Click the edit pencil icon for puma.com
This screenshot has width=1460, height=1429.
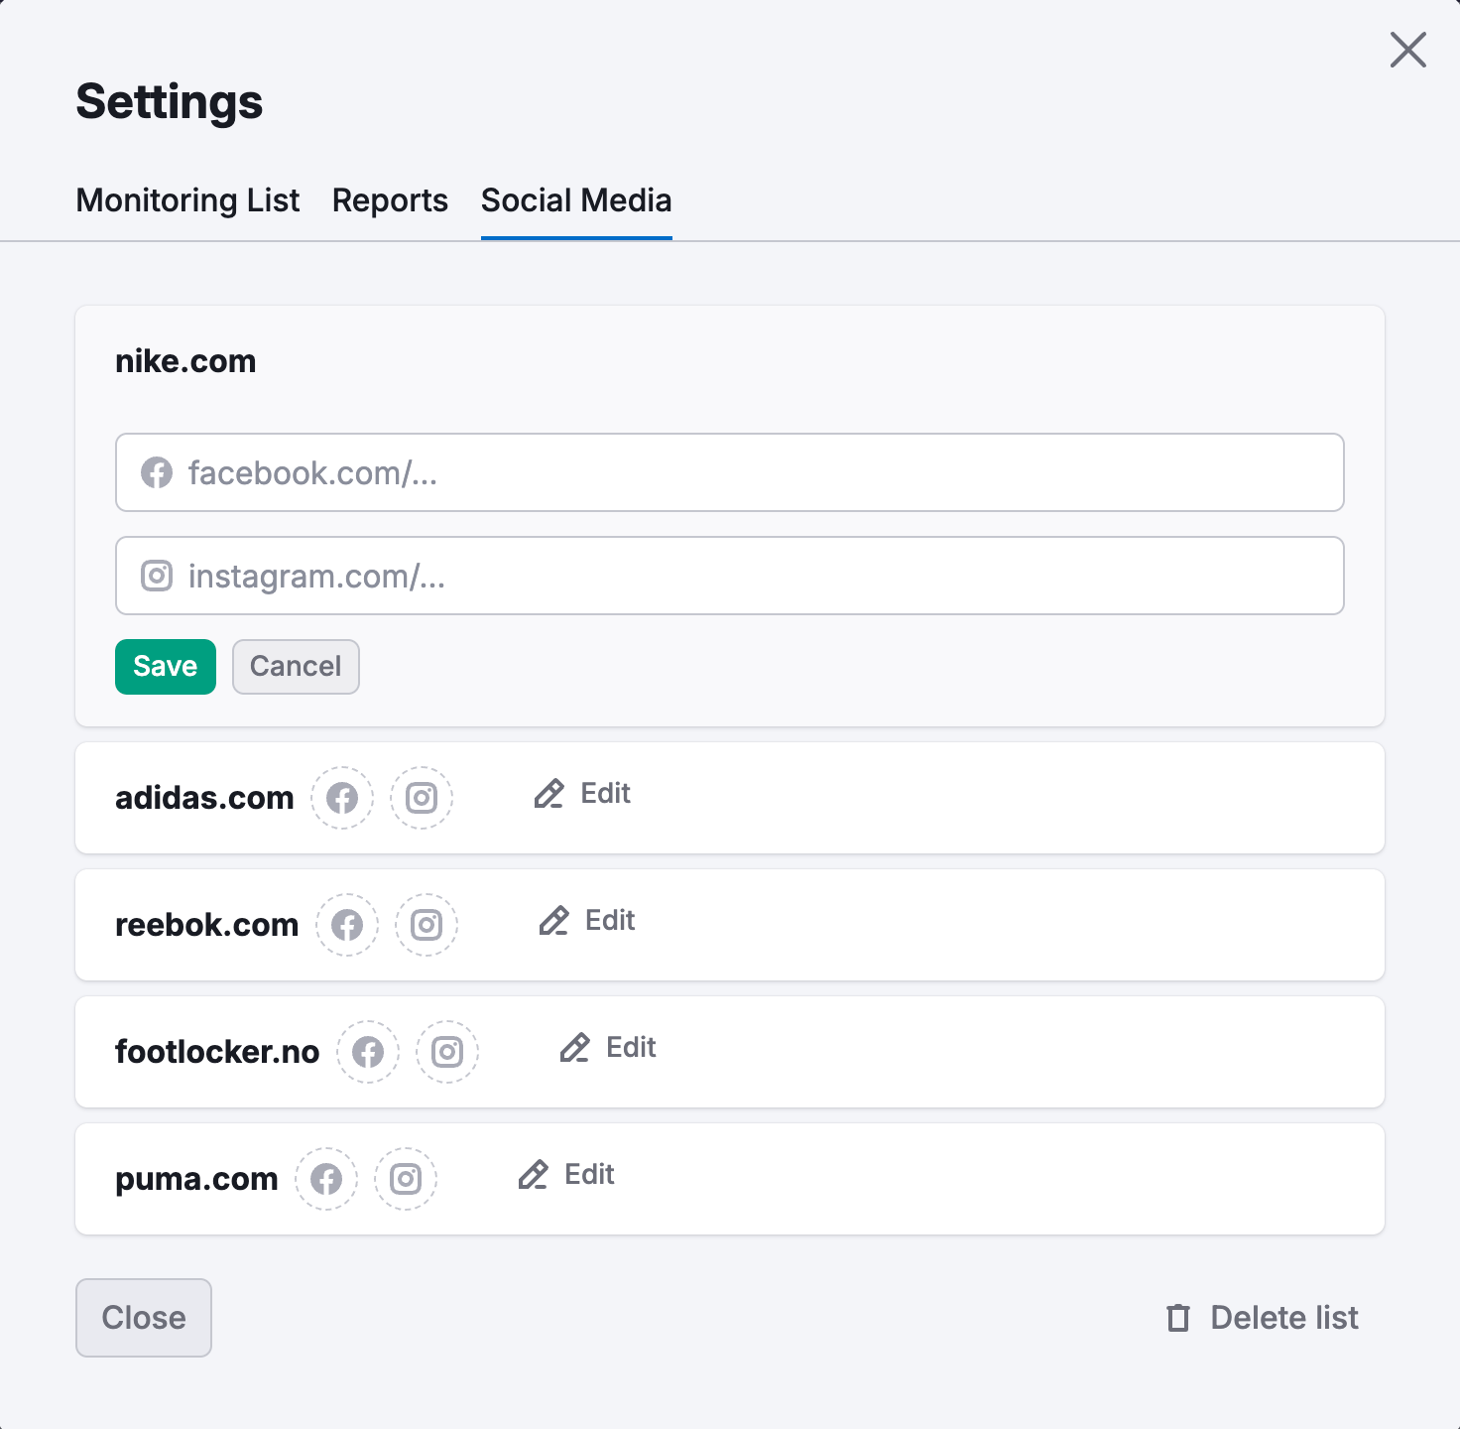534,1176
